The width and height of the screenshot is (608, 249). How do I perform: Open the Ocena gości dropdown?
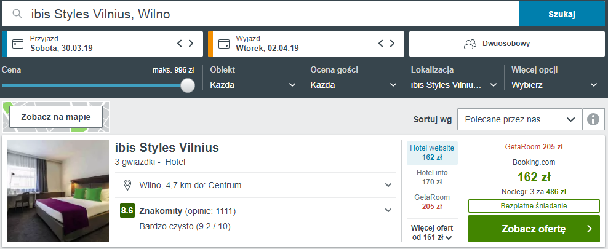tap(353, 85)
